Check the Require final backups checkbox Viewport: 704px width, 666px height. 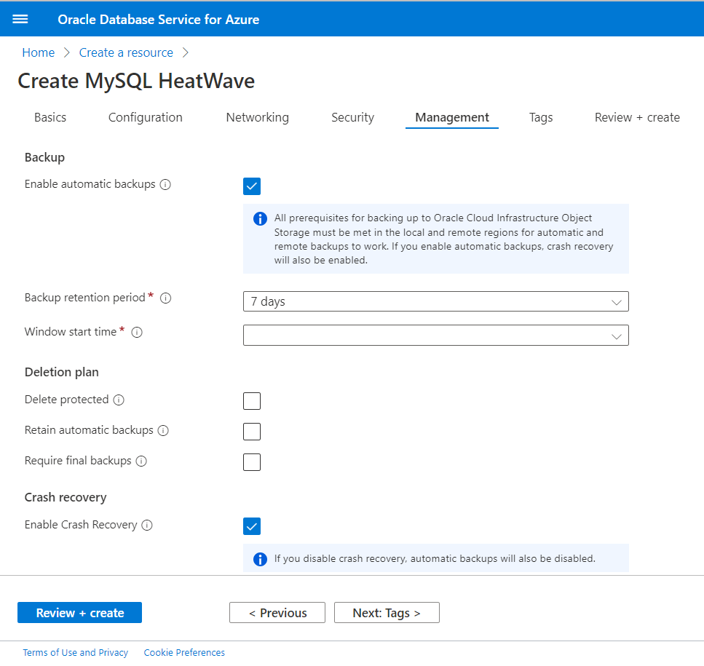tap(252, 461)
